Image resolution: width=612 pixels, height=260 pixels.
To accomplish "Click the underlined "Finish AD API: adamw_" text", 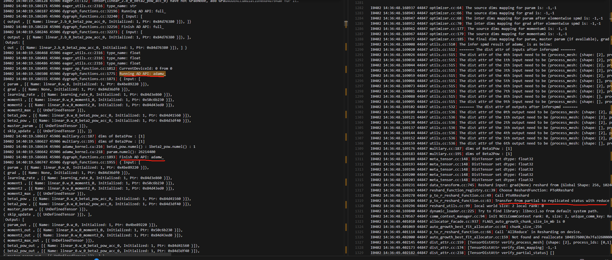I will click(x=142, y=157).
